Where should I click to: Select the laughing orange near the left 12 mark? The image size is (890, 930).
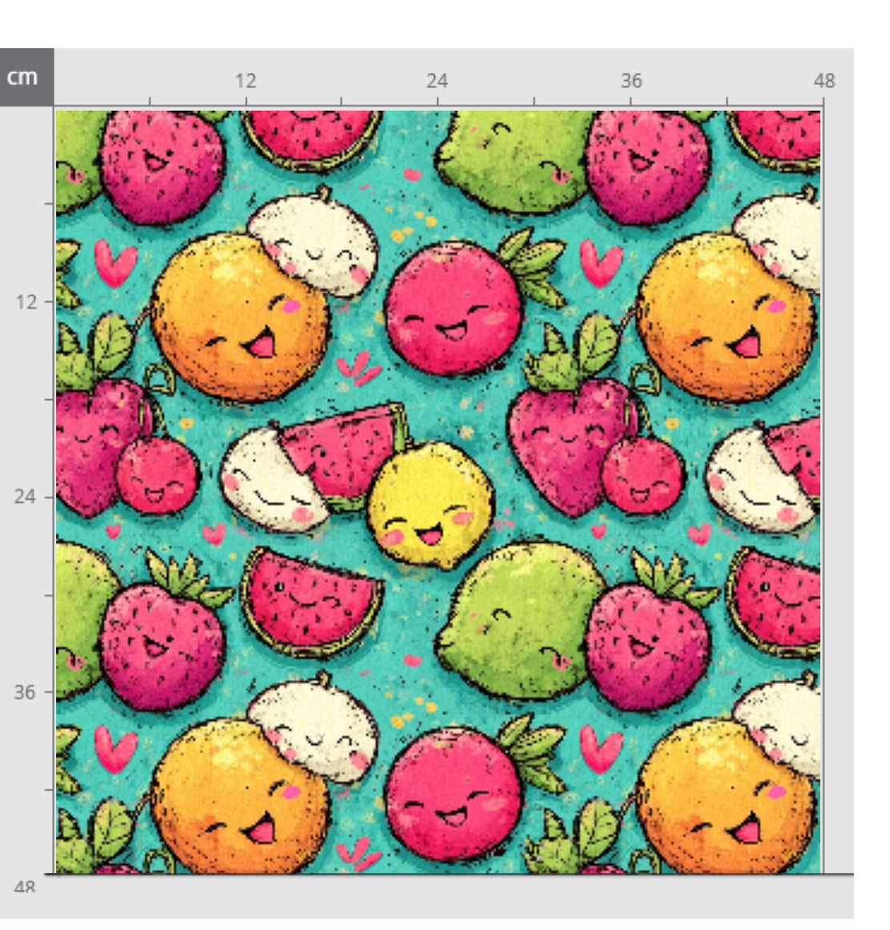coord(240,317)
